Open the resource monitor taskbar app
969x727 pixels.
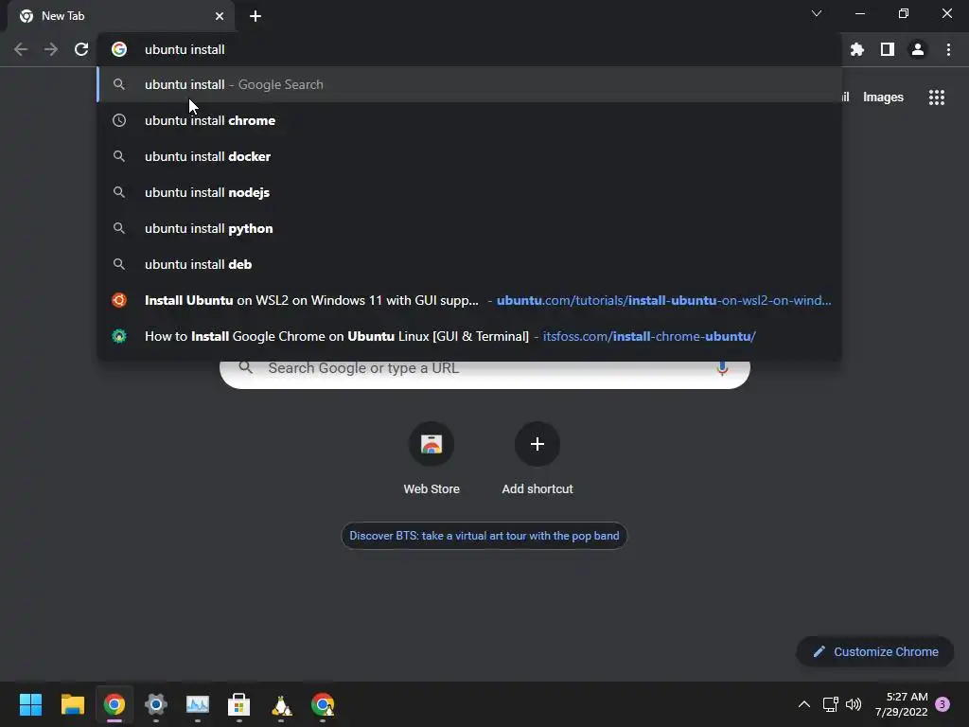198,704
